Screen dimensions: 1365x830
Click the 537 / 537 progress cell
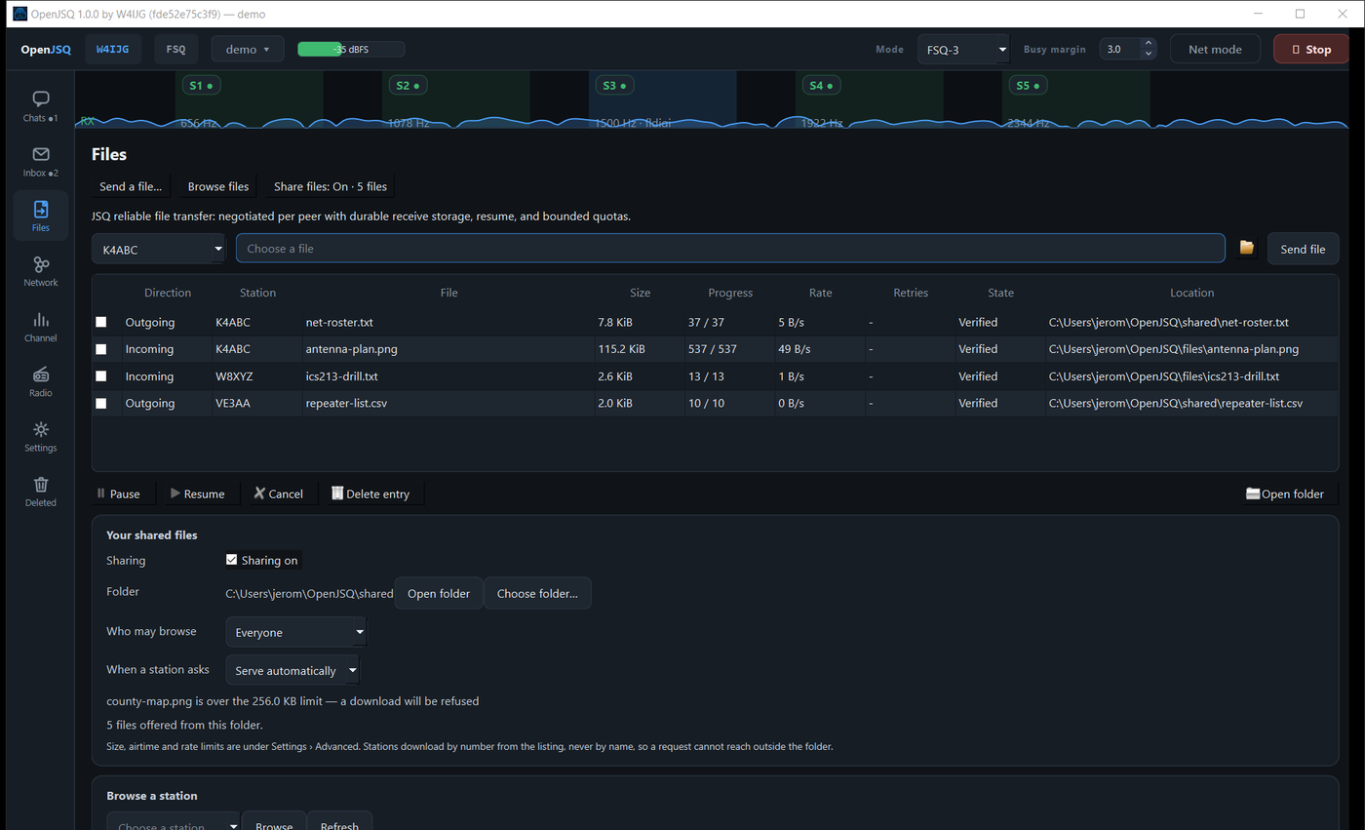tap(730, 349)
